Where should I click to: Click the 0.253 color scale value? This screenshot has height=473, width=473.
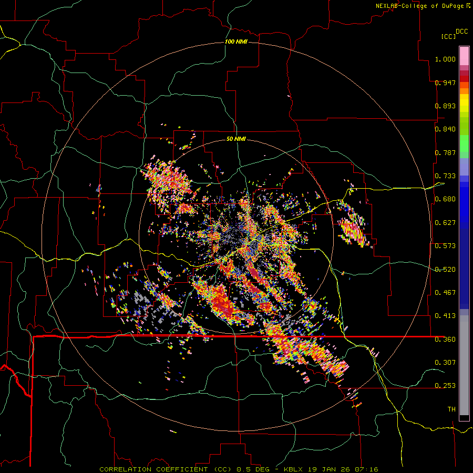pos(445,386)
